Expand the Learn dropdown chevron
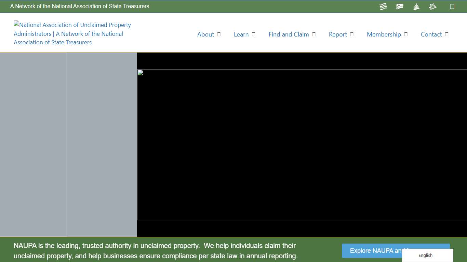The width and height of the screenshot is (467, 262). pos(253,34)
